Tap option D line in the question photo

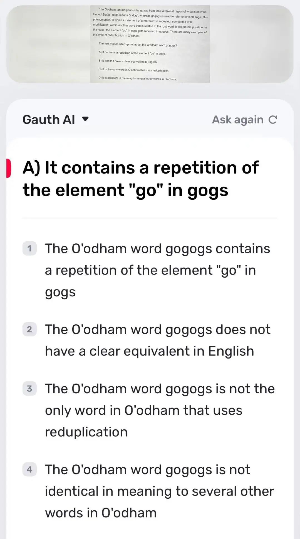pyautogui.click(x=137, y=79)
